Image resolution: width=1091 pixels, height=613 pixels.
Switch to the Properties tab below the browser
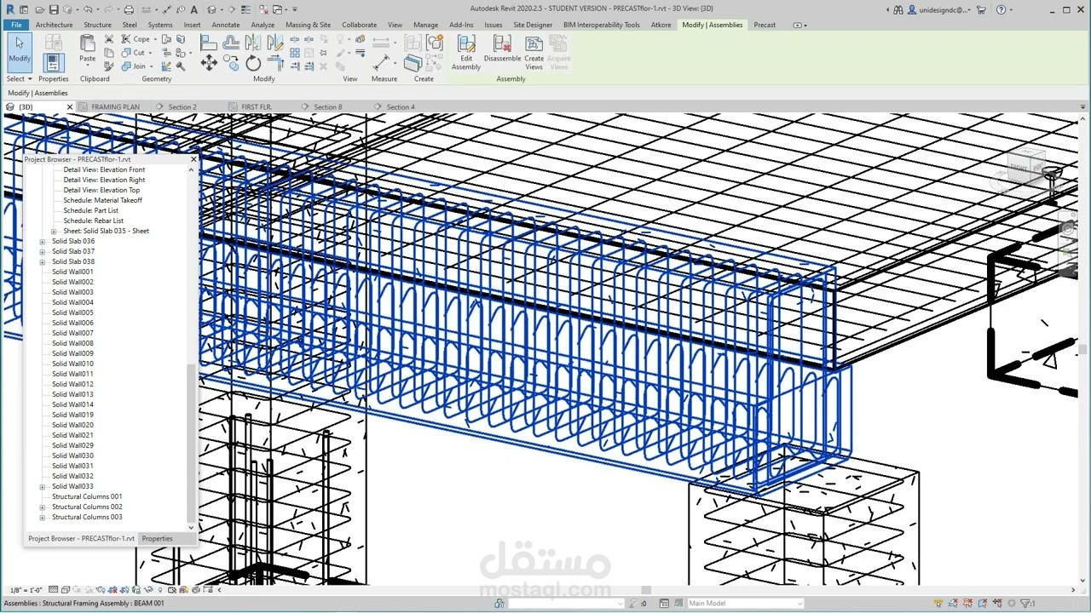point(157,539)
